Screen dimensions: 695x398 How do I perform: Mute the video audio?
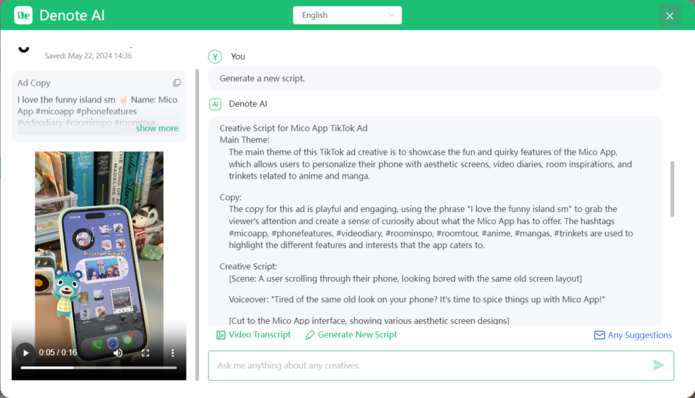coord(117,352)
